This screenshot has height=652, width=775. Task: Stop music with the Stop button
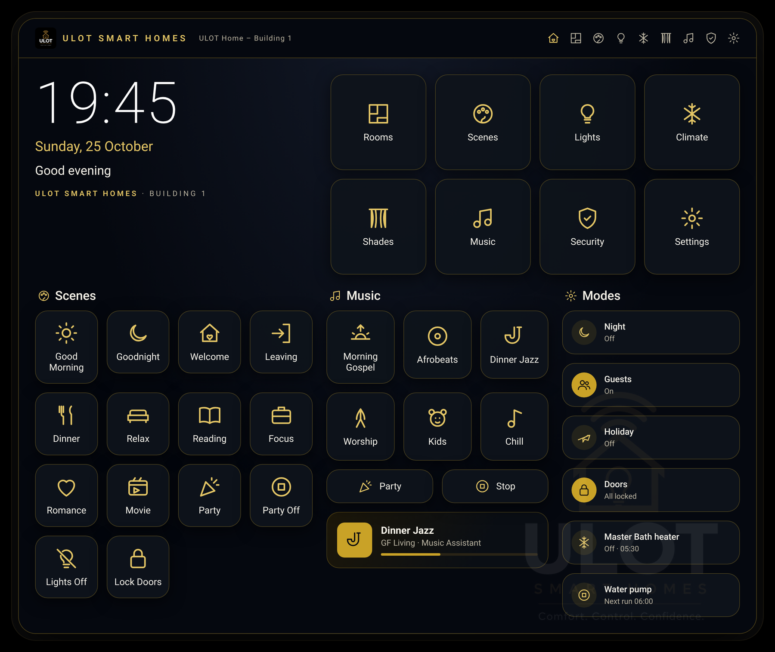pos(495,486)
